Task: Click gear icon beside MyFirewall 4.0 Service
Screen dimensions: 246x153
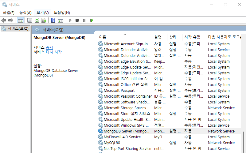Action: 100,137
